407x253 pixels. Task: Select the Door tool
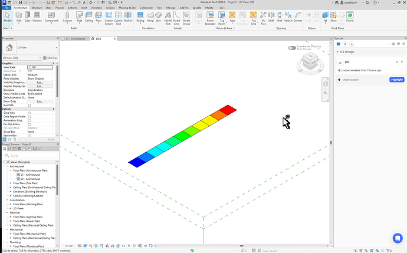click(x=28, y=17)
